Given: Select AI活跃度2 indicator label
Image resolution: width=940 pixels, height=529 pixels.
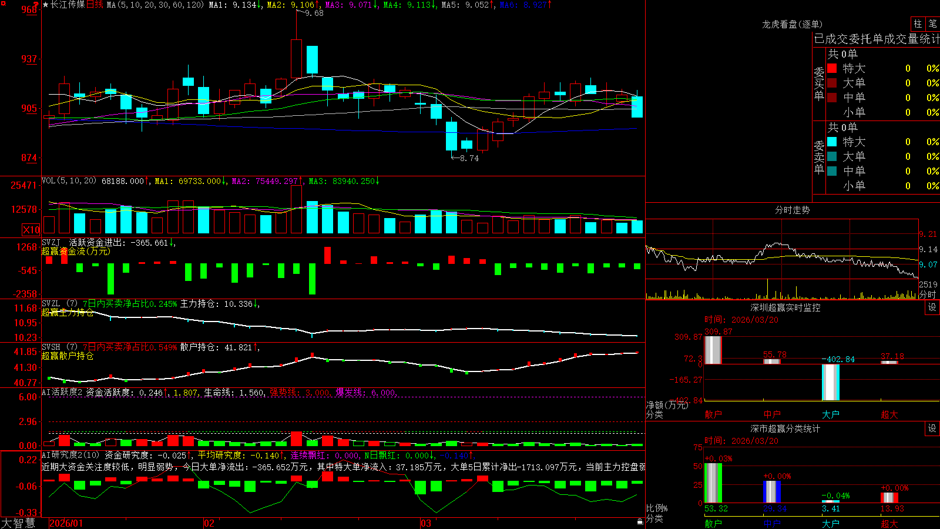Looking at the screenshot, I should (x=62, y=393).
